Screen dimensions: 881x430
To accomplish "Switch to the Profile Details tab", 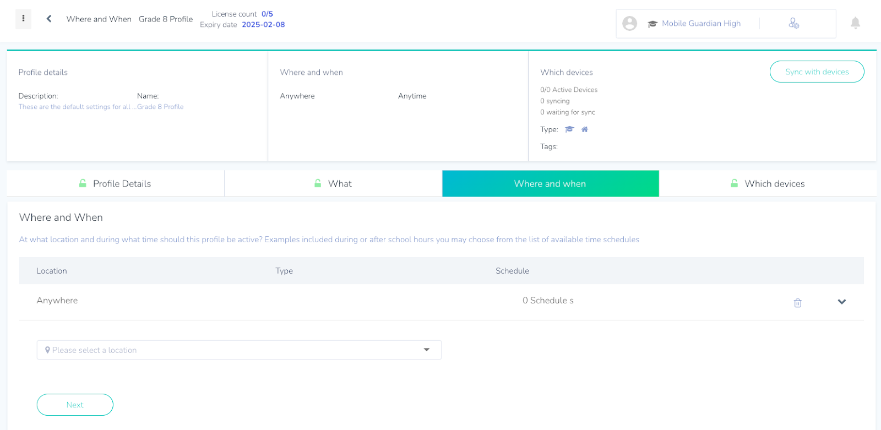I will (x=116, y=183).
